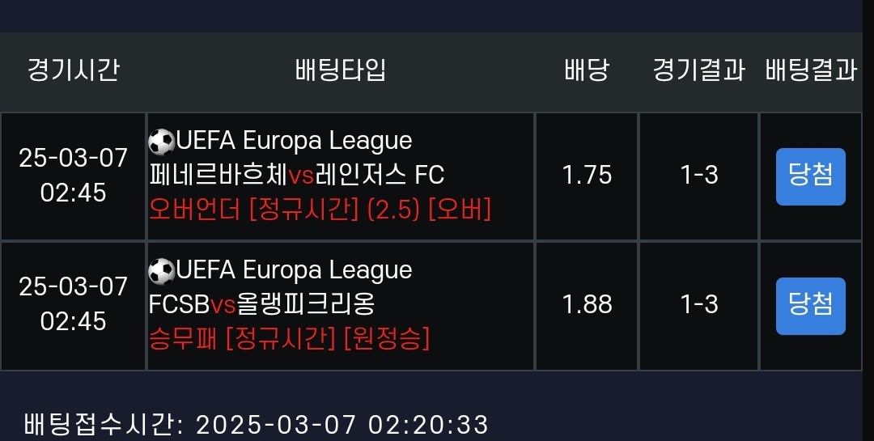Select the 1-3 score in the 페네르바흐체 row
This screenshot has height=441, width=874.
699,175
